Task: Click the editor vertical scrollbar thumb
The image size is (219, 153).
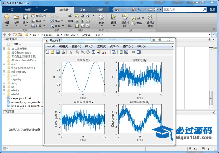Action: pyautogui.click(x=211, y=98)
